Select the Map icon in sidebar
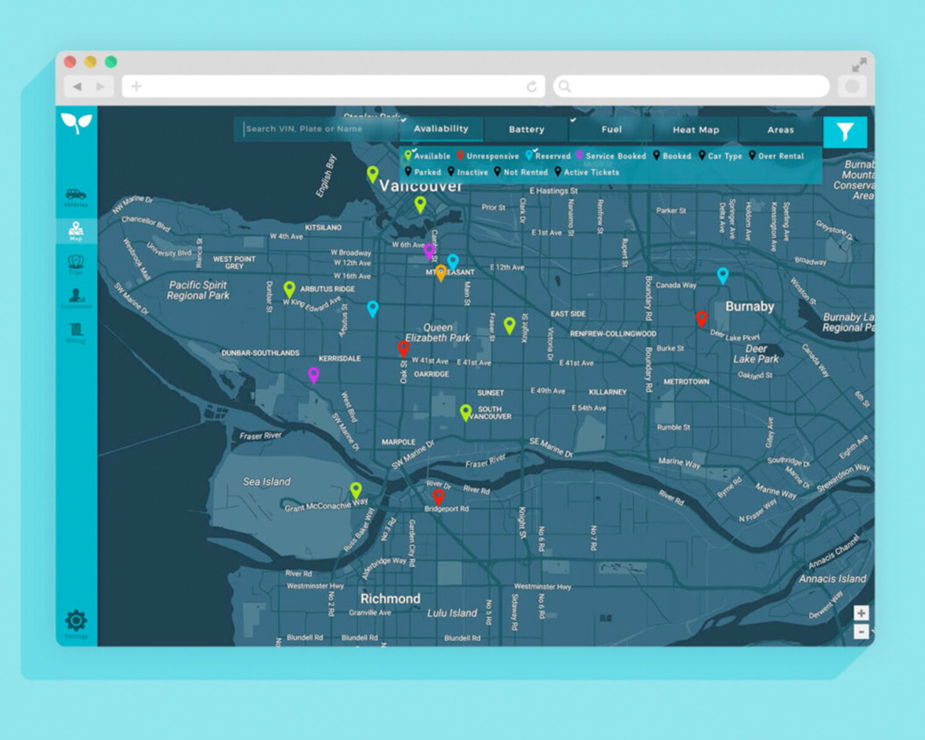Viewport: 925px width, 740px height. pyautogui.click(x=76, y=231)
